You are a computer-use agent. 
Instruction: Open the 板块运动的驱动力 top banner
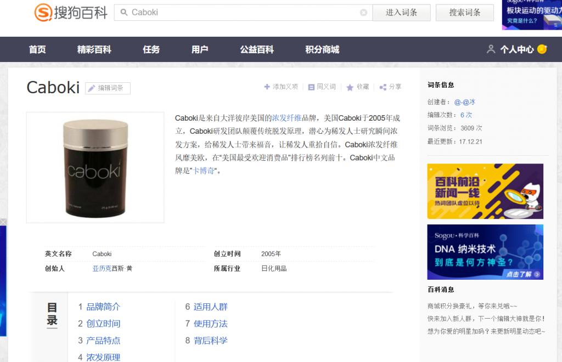(532, 15)
